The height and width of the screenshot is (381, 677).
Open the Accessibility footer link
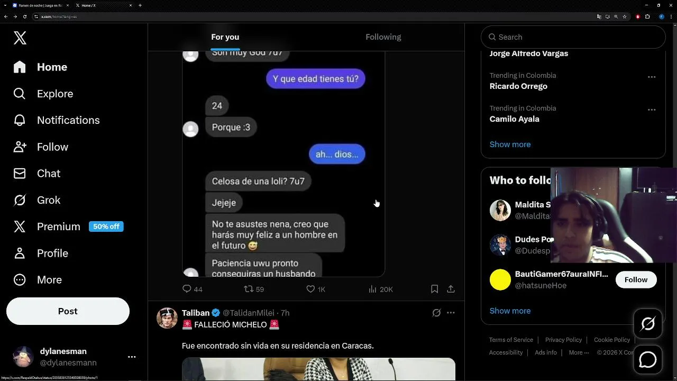(506, 352)
